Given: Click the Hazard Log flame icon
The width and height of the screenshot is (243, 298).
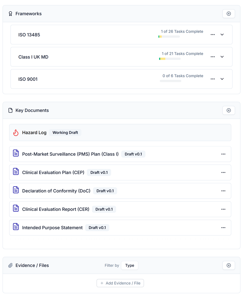Looking at the screenshot, I should pos(16,133).
